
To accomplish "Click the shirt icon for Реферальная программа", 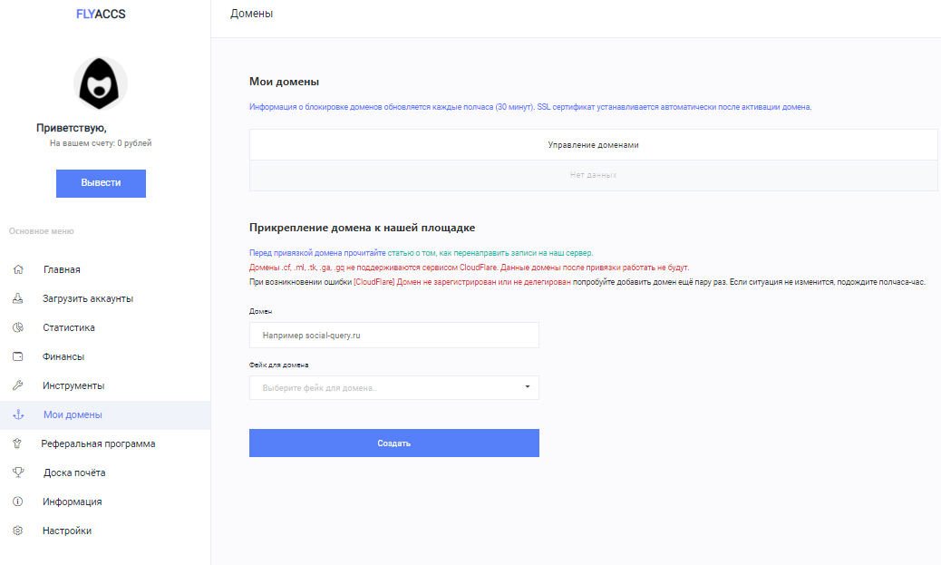I will 17,443.
